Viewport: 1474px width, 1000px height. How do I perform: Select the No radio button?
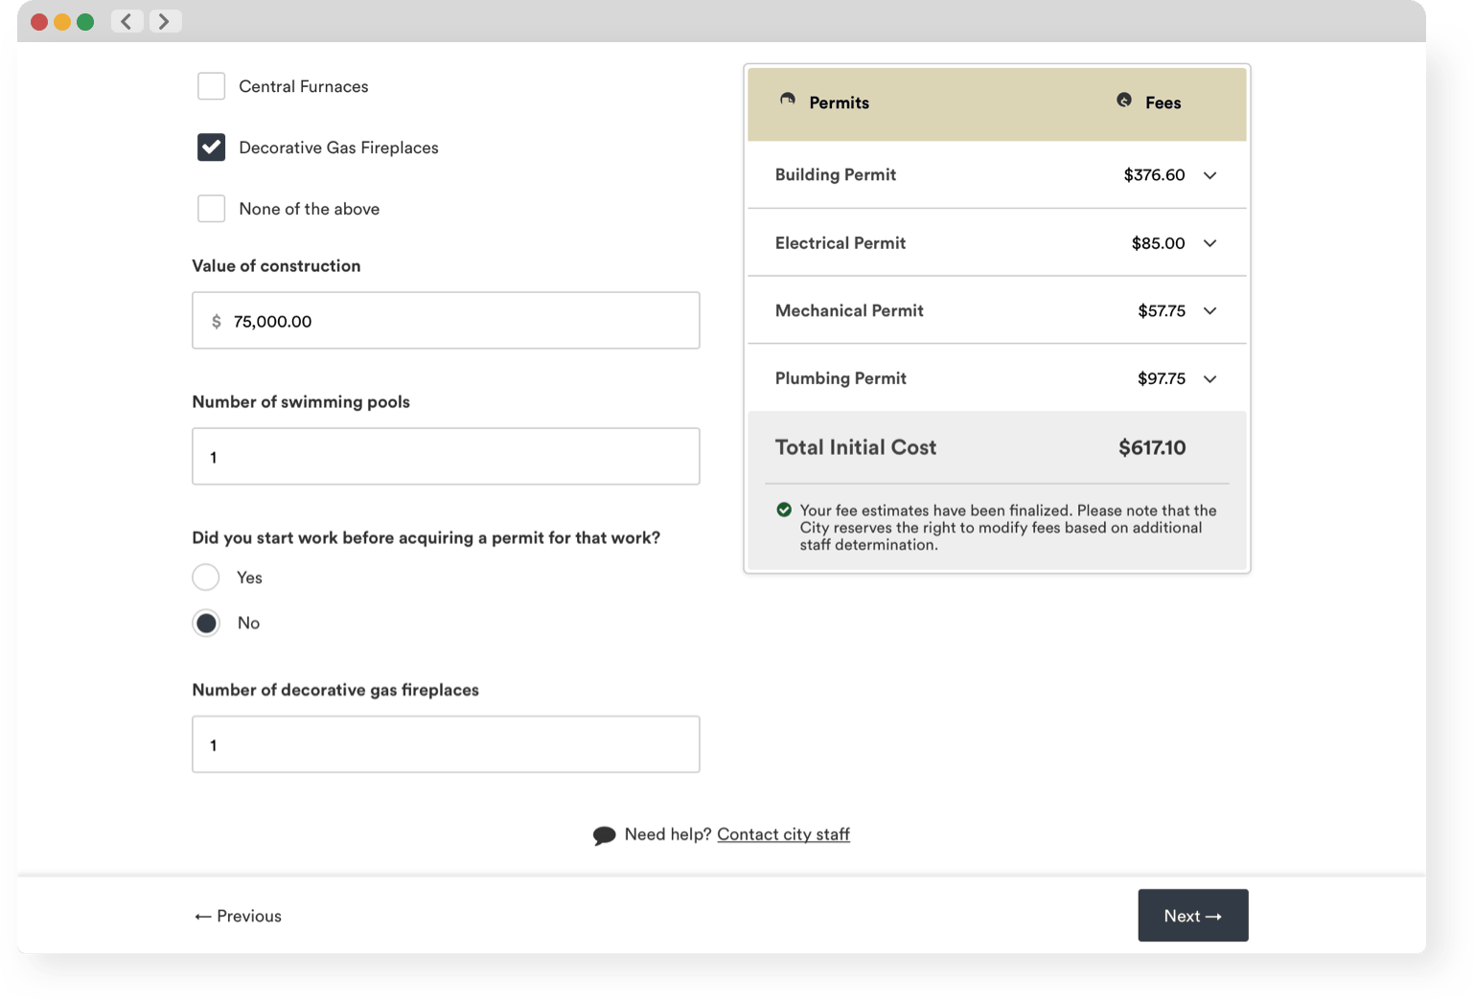coord(206,624)
